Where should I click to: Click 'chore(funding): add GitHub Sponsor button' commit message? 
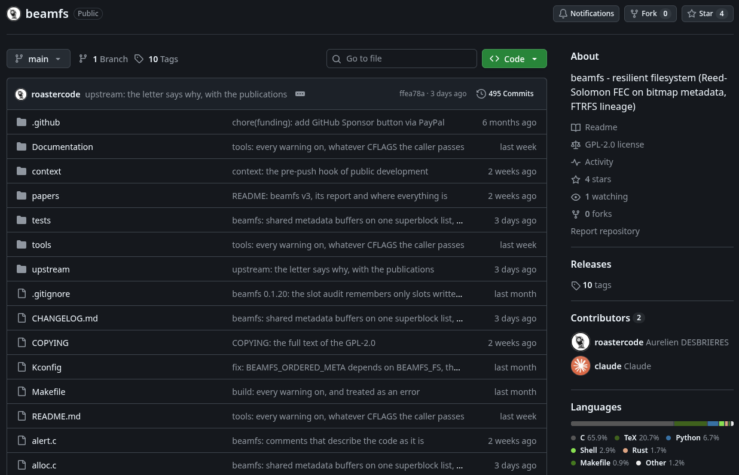pos(338,122)
